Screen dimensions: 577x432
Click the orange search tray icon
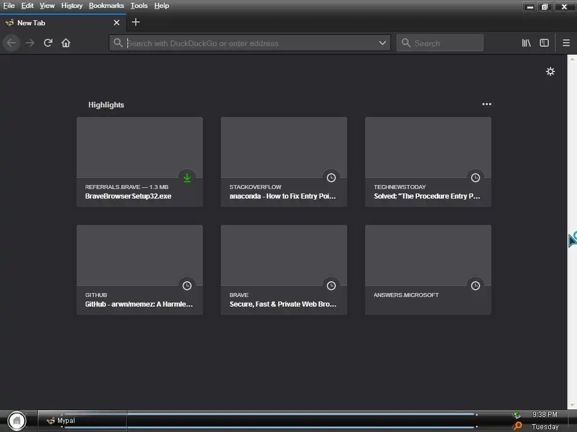518,425
